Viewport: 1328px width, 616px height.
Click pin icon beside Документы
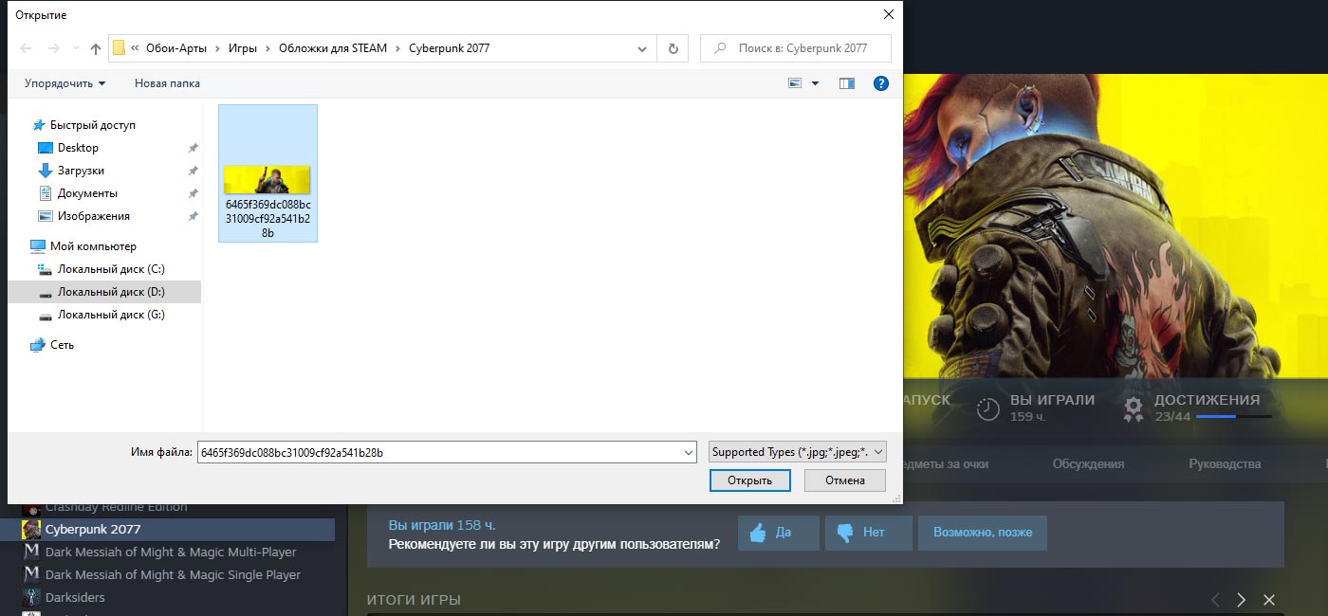click(x=193, y=193)
